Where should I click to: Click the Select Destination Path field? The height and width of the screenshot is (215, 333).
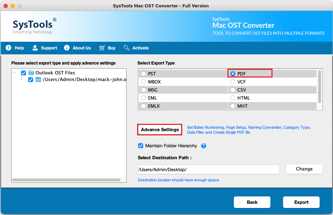[x=208, y=169]
